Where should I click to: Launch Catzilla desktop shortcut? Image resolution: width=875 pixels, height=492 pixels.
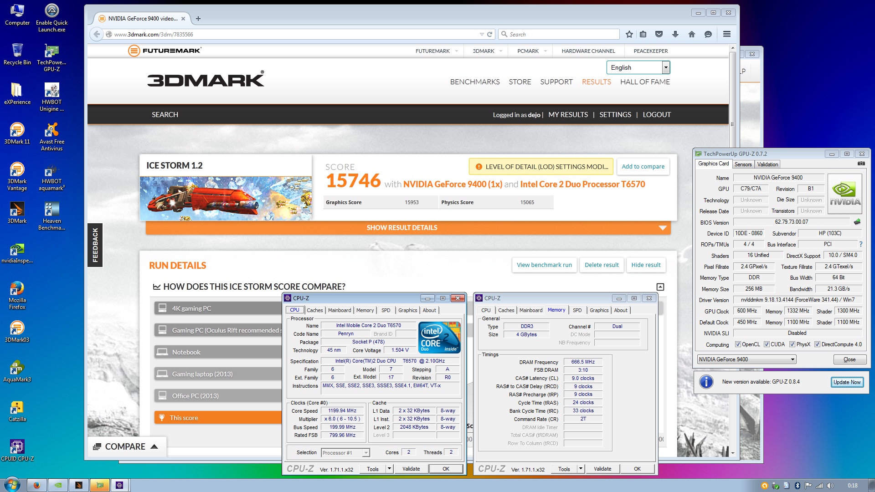pos(17,411)
